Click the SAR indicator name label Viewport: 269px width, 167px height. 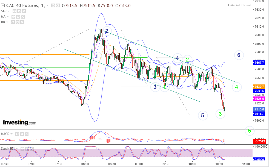[4, 11]
